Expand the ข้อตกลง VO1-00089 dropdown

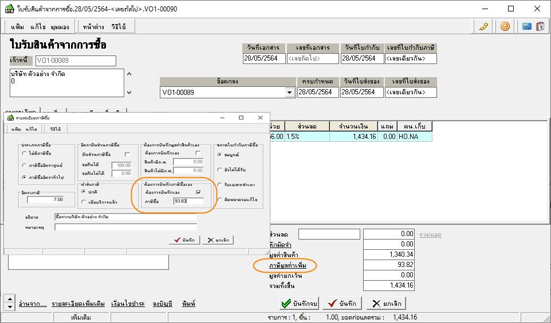pos(290,93)
